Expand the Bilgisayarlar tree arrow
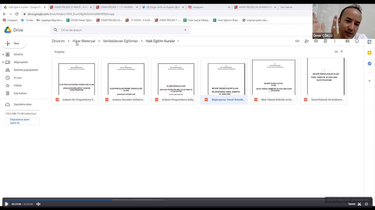Screen dimensions: 375x210 coord(3,62)
